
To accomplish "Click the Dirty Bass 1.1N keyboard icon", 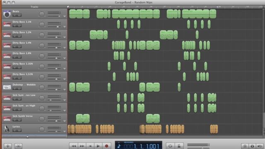I will 7,24.
